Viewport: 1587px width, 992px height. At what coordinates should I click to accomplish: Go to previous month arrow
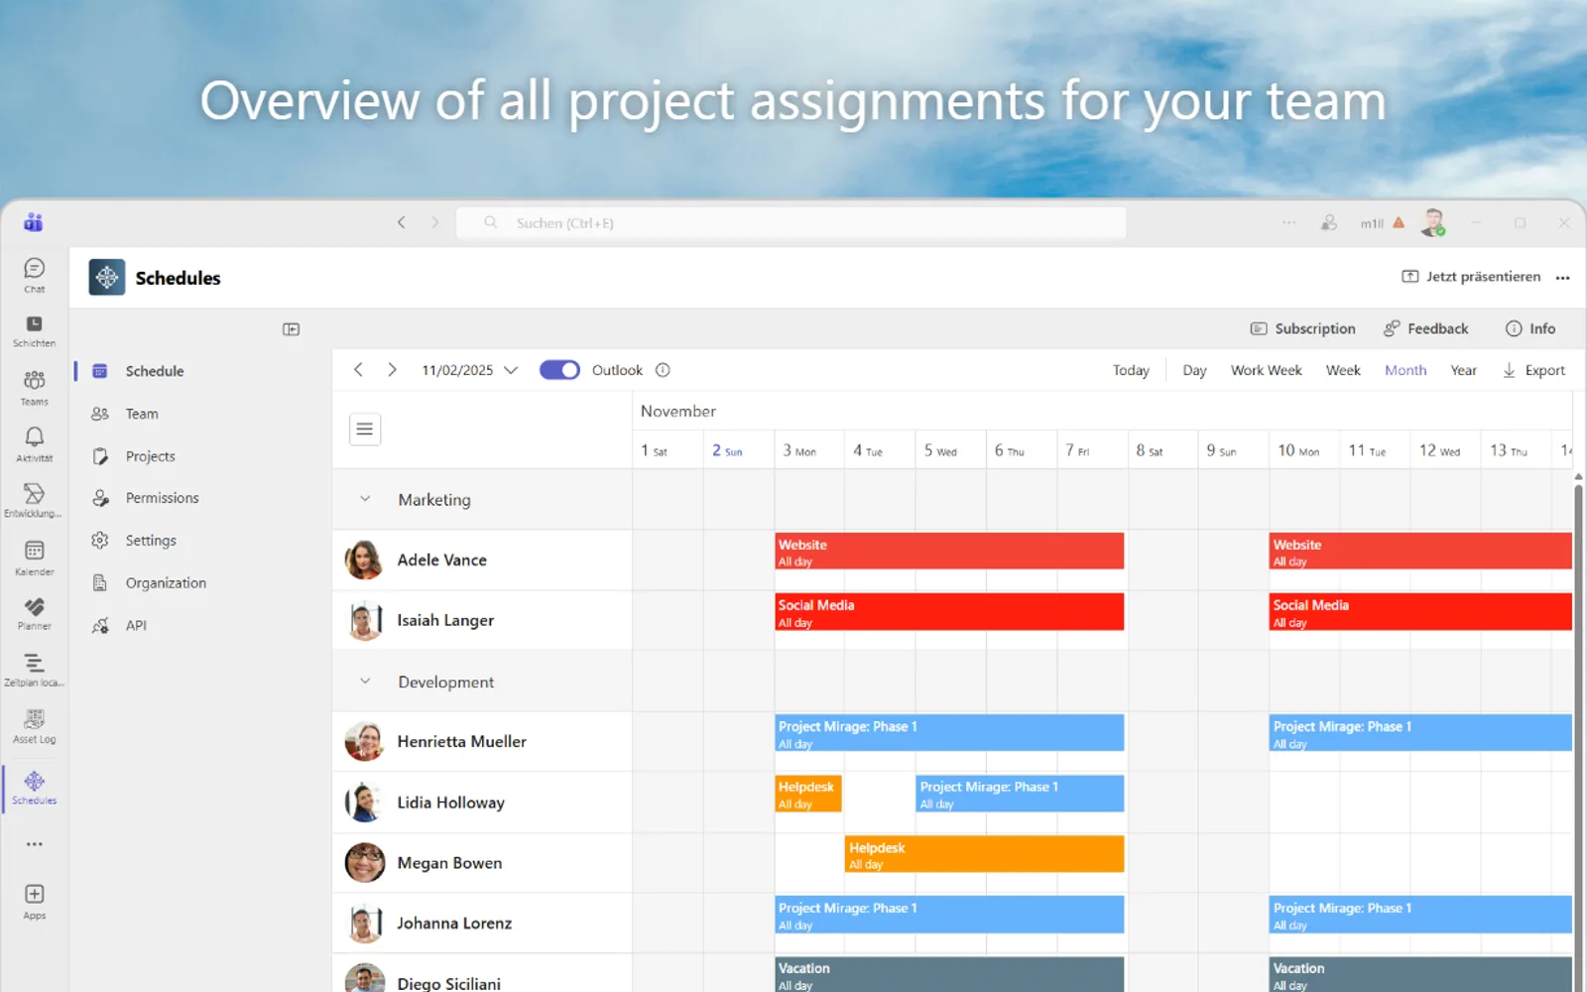click(x=358, y=370)
